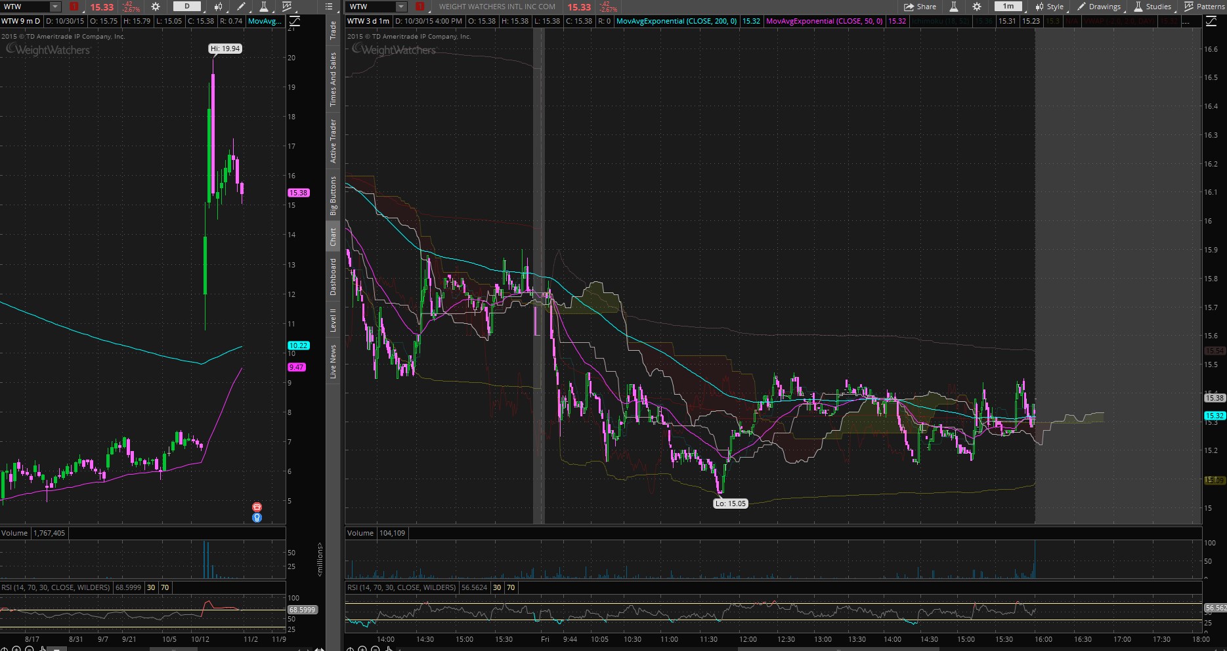Open flask studies icon in left chart
Screen dimensions: 1227x651
264,7
